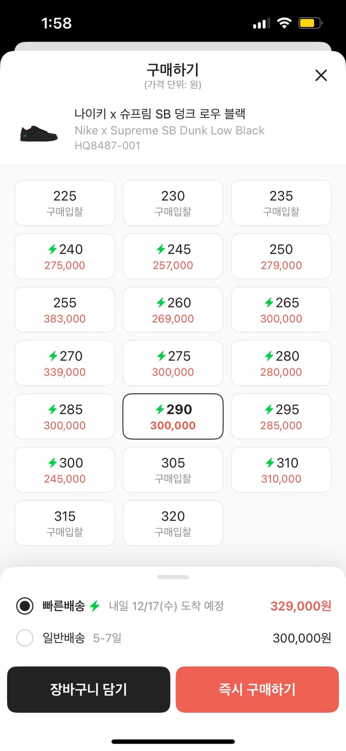Select size 260 fast delivery option
The width and height of the screenshot is (346, 751).
pyautogui.click(x=173, y=310)
